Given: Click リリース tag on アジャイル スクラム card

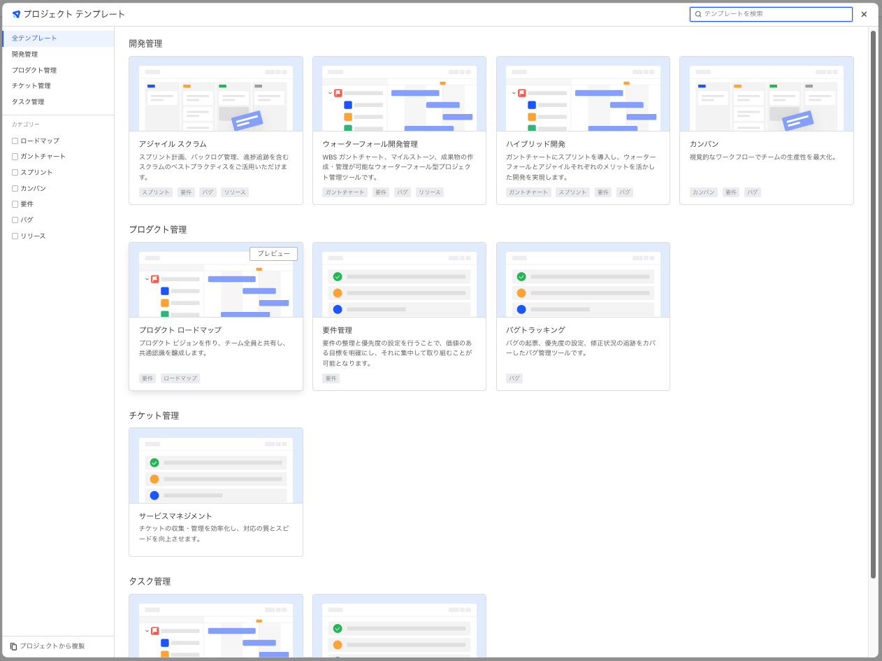Looking at the screenshot, I should coord(235,192).
